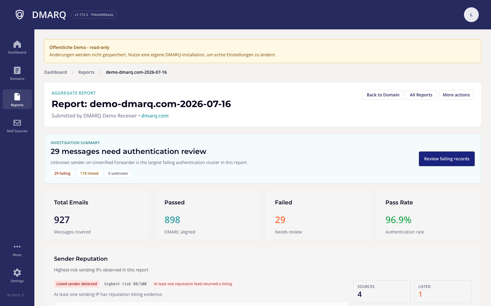Click 'Listed sender detected' badge
Image resolution: width=491 pixels, height=306 pixels.
(x=77, y=284)
